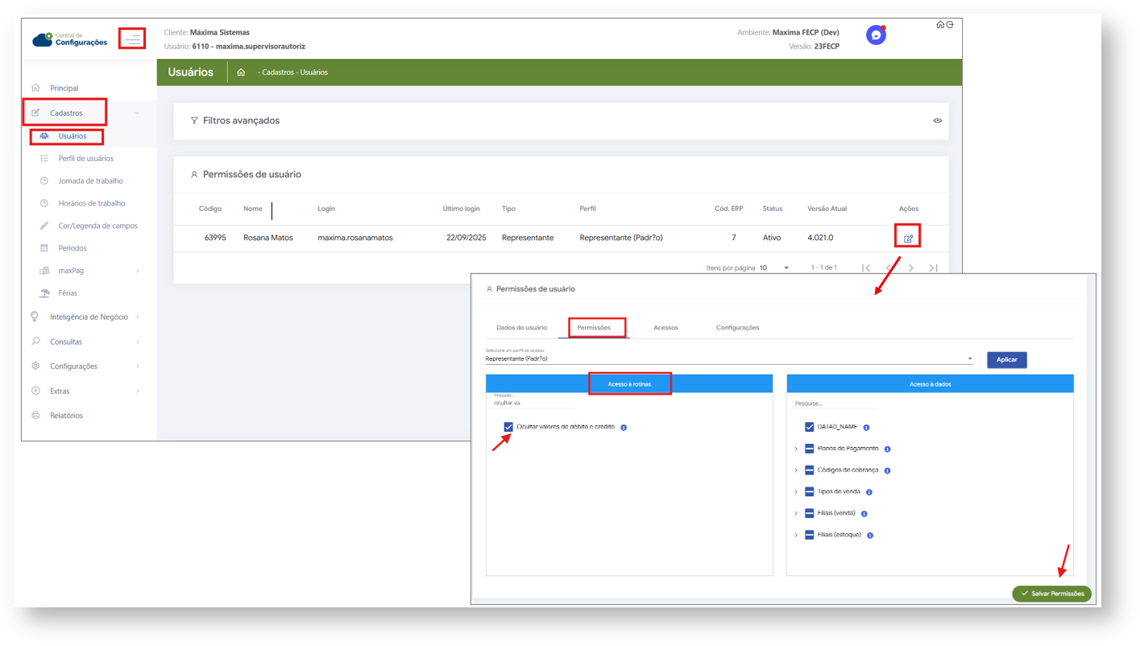The width and height of the screenshot is (1140, 646).
Task: Toggle the Códigos de cobrança checkbox
Action: [x=809, y=470]
